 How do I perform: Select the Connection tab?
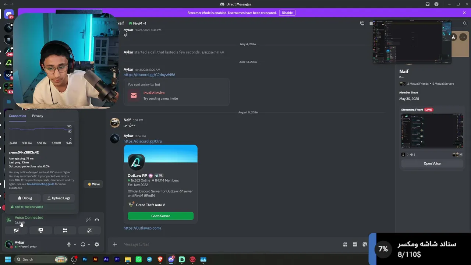[x=17, y=116]
